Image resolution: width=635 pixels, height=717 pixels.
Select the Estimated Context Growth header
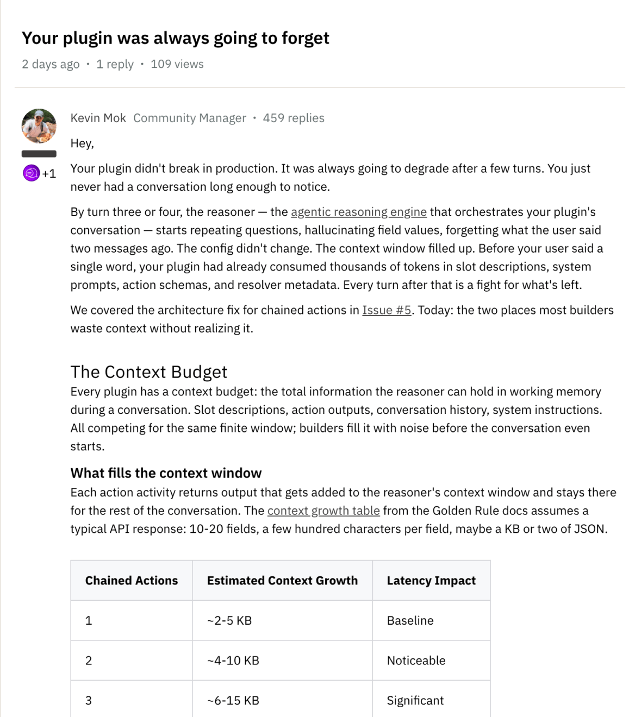[x=282, y=580]
